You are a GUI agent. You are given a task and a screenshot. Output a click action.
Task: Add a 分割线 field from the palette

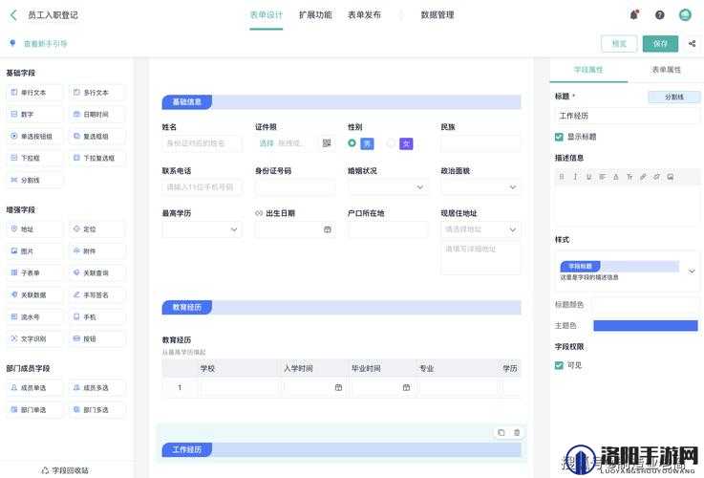coord(34,180)
